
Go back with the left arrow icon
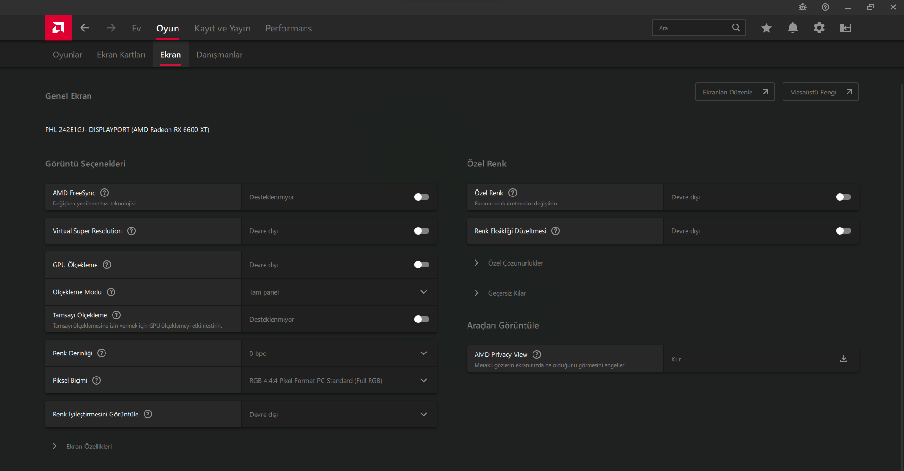point(84,28)
